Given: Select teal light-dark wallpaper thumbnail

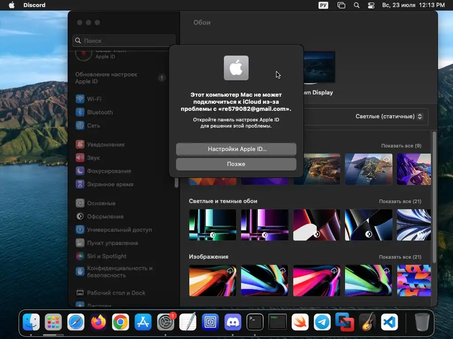Looking at the screenshot, I should [213, 225].
